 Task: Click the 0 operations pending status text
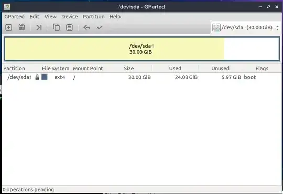click(28, 190)
